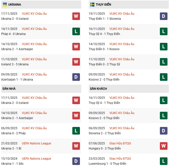Click the W badge for Hungary 0 - 2 Thụy Điển

[x=164, y=146]
